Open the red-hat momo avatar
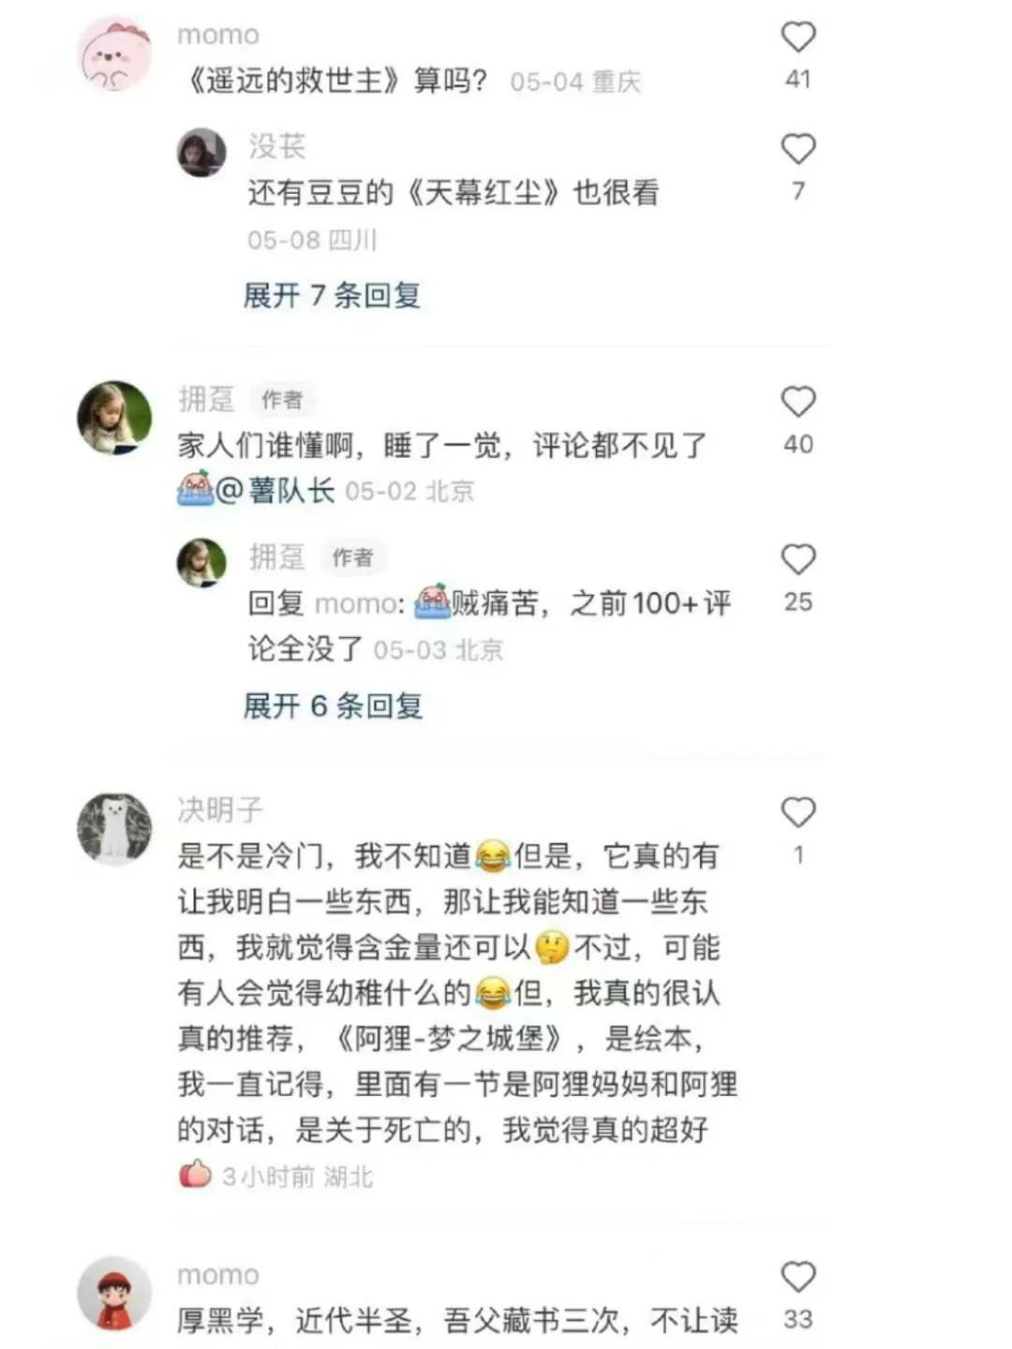The height and width of the screenshot is (1349, 1012). [114, 1294]
